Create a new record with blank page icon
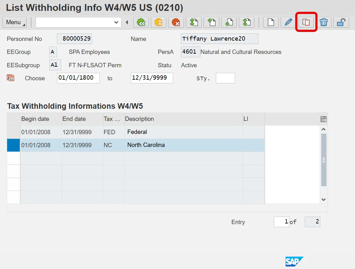The image size is (355, 269). tap(271, 22)
